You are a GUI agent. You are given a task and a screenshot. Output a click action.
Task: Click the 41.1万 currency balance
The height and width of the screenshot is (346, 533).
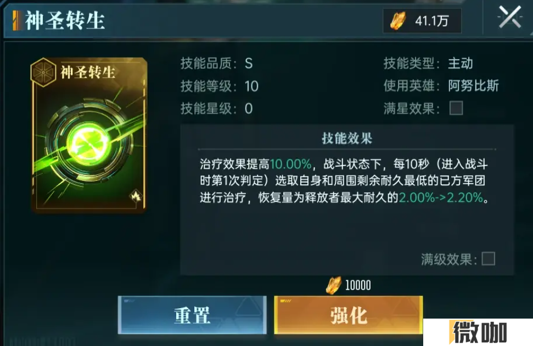(x=431, y=21)
